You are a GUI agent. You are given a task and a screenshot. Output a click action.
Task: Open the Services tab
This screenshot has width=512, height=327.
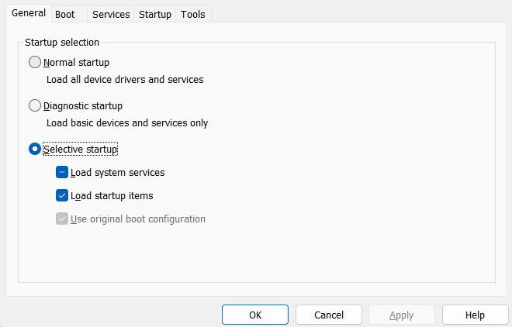(110, 14)
